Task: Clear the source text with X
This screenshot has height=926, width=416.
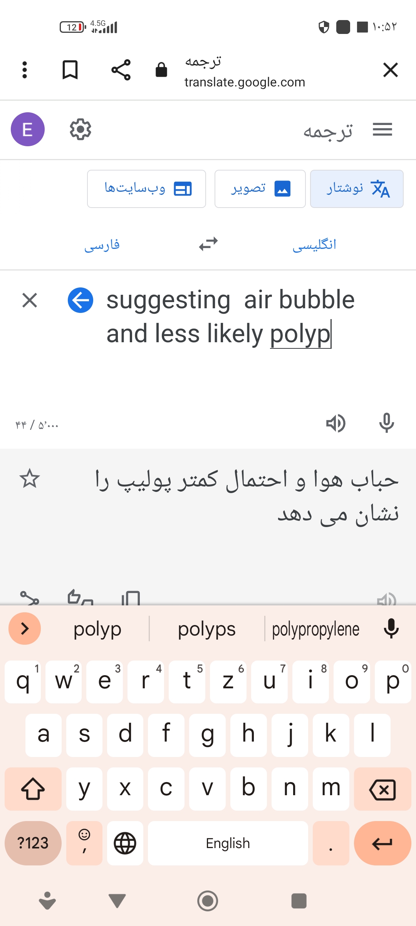Action: 30,300
